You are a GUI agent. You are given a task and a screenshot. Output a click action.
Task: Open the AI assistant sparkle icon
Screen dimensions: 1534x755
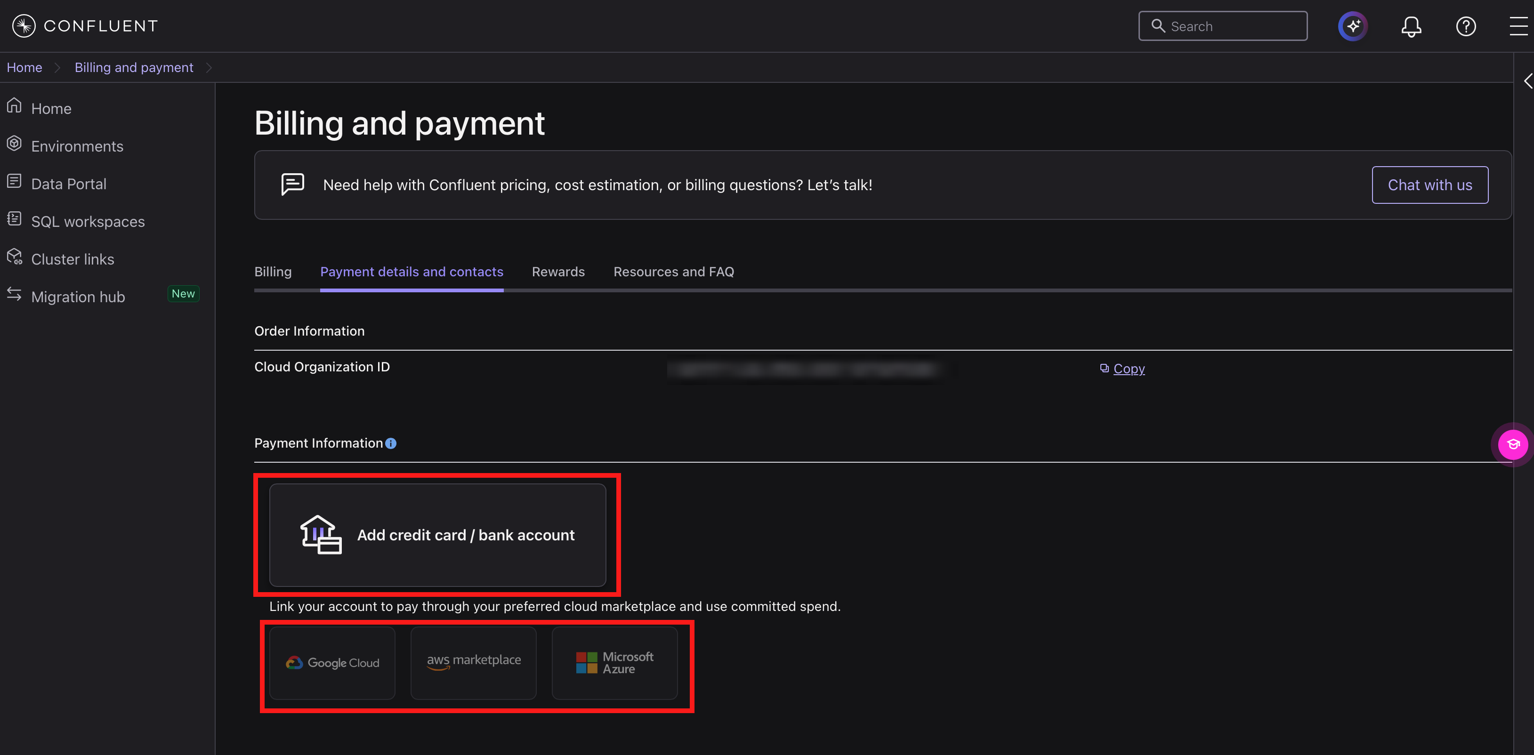click(x=1352, y=25)
